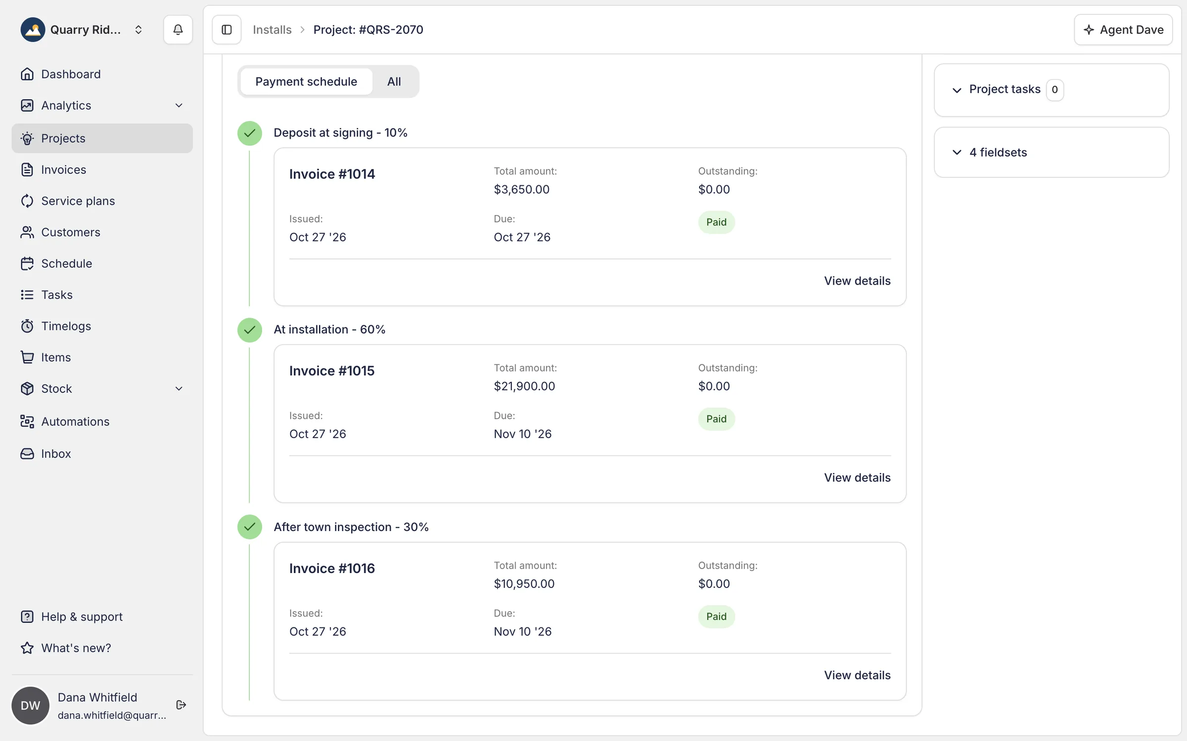Viewport: 1187px width, 741px height.
Task: View details of Invoice #1014
Action: (x=857, y=281)
